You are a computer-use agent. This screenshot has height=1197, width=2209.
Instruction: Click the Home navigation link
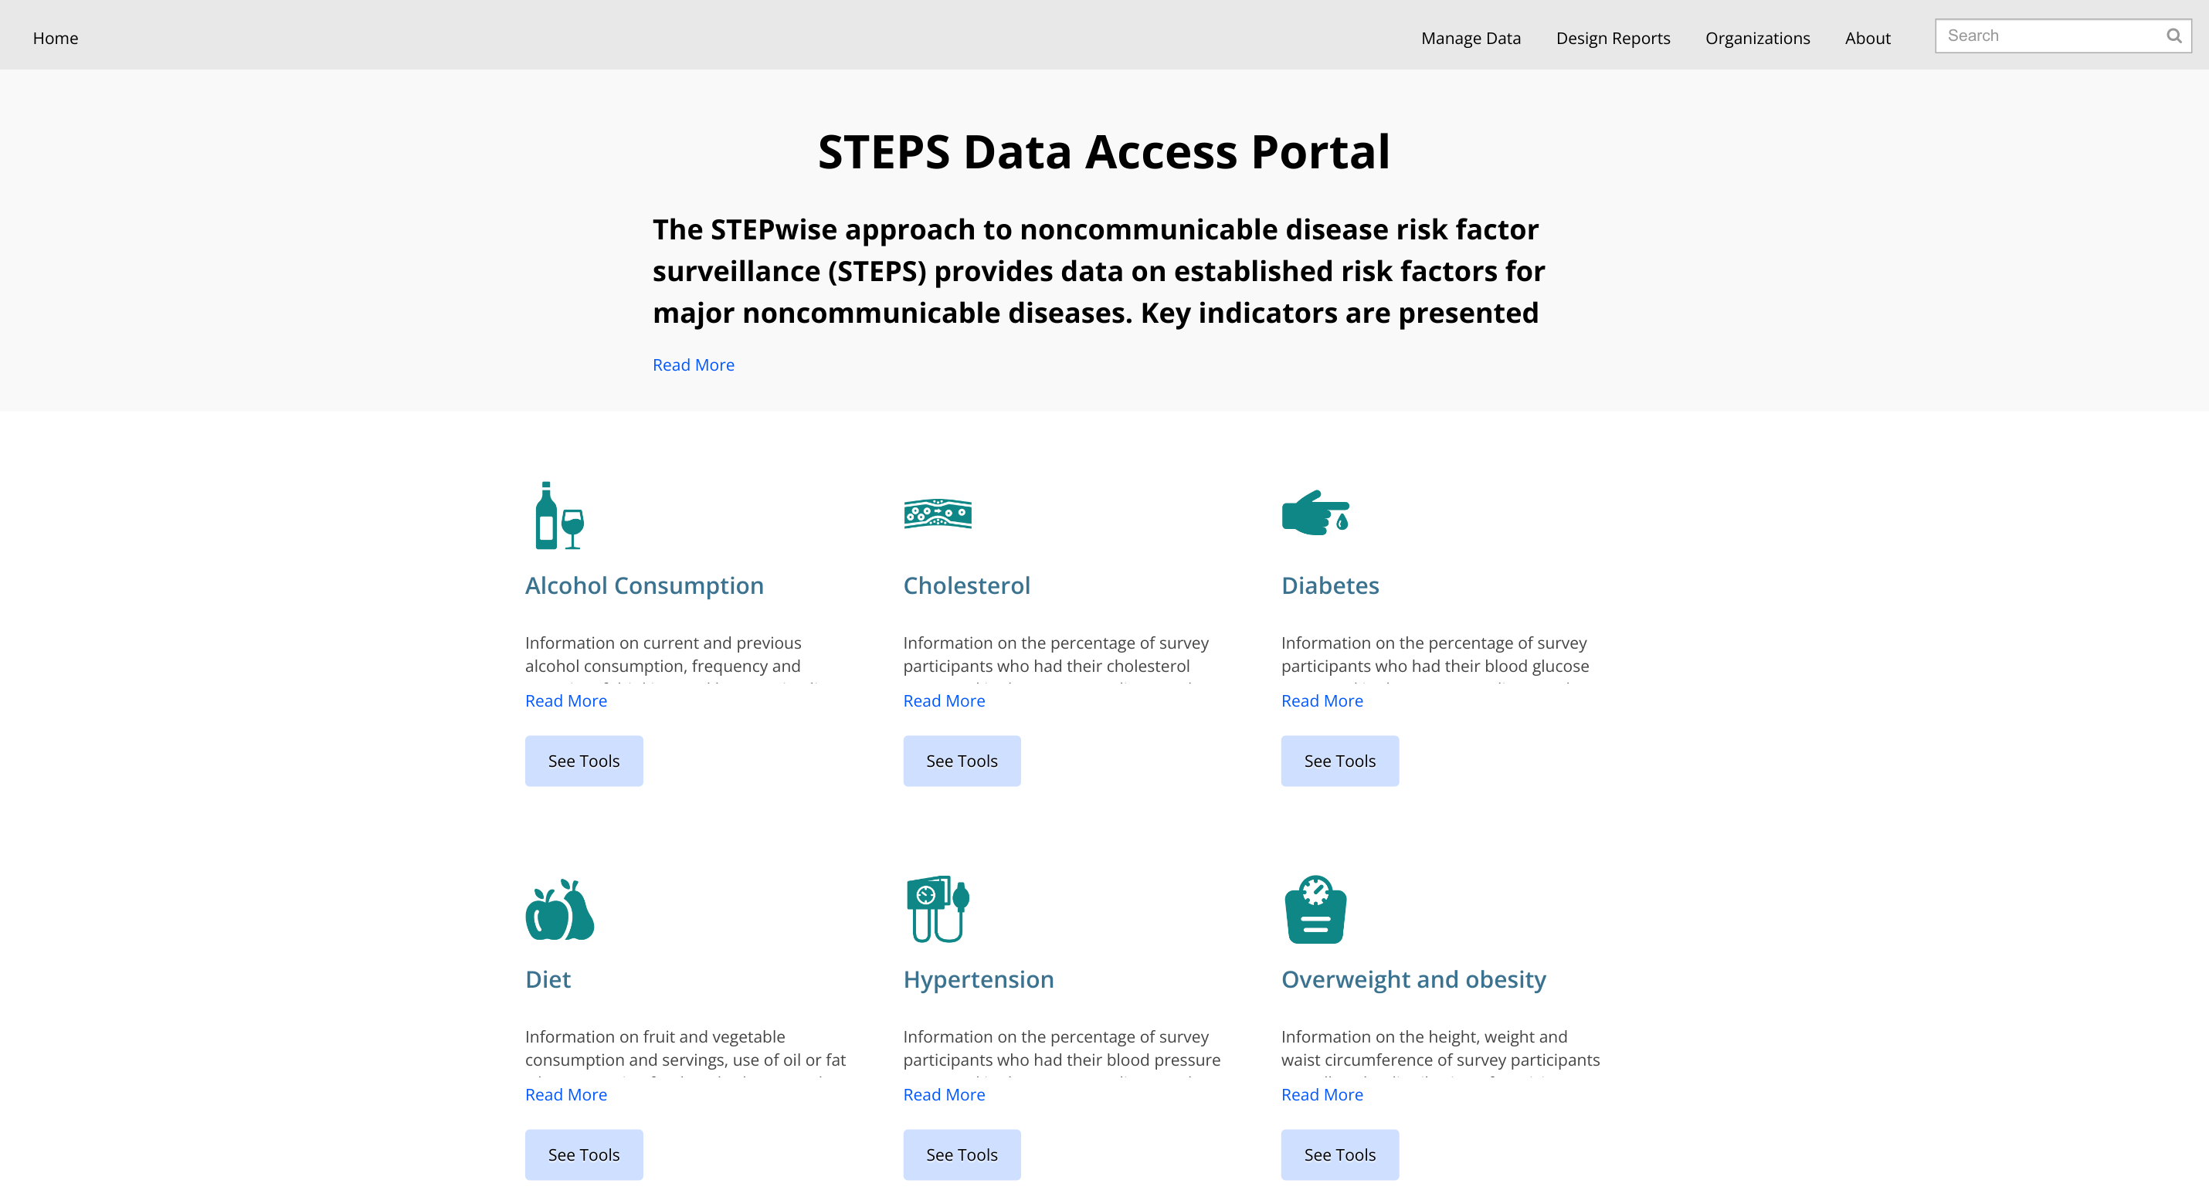point(57,39)
